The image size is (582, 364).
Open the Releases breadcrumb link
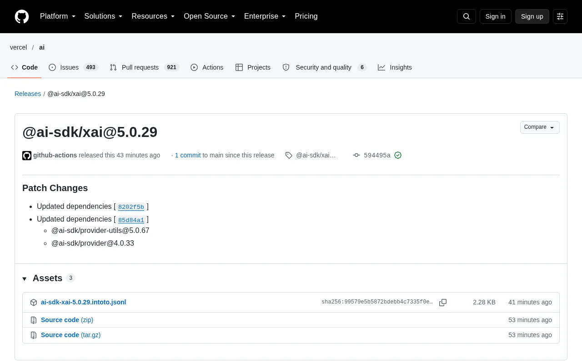click(x=28, y=94)
